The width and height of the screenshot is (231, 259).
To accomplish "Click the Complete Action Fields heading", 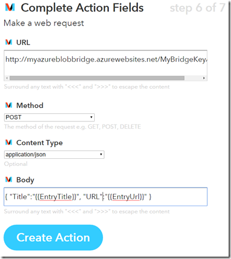I will tap(82, 8).
